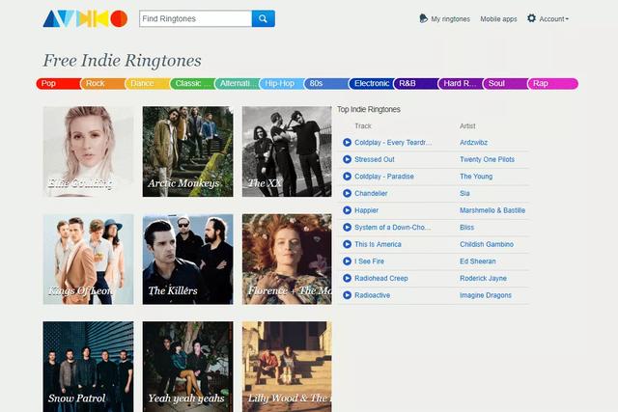Play the Chandelier ringtone preview
The height and width of the screenshot is (412, 618).
(348, 193)
